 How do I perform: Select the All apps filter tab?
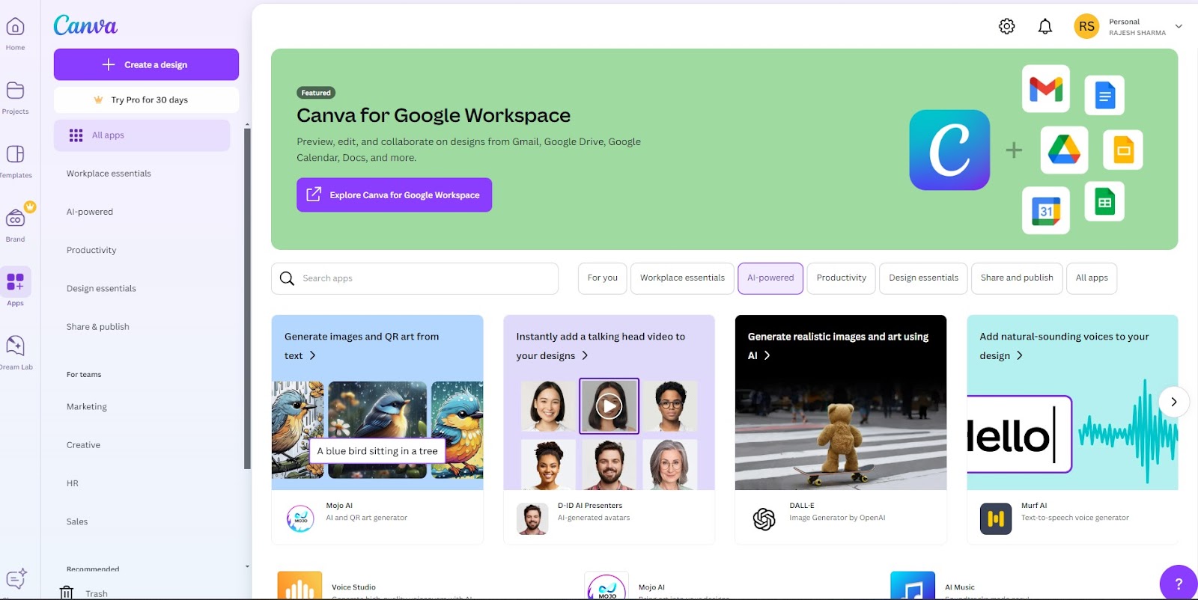pyautogui.click(x=1092, y=278)
